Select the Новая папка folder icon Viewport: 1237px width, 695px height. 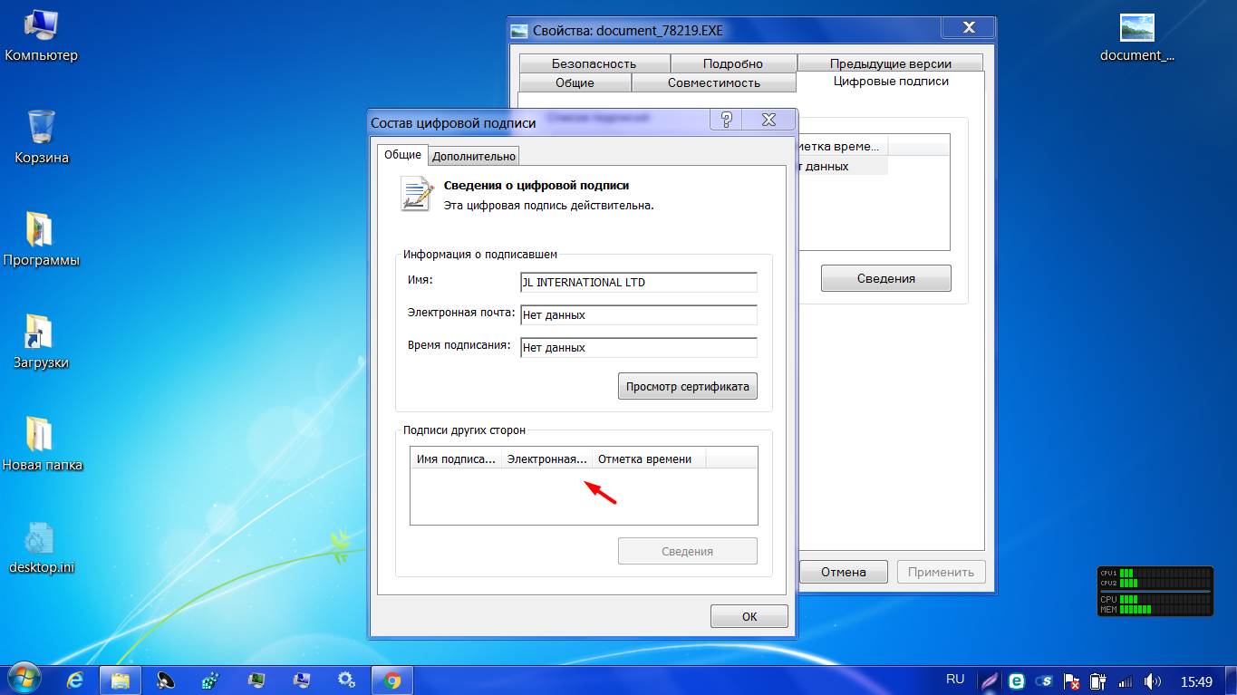(42, 445)
